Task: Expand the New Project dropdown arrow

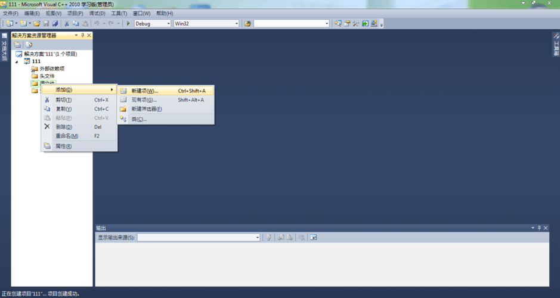Action: tap(16, 24)
